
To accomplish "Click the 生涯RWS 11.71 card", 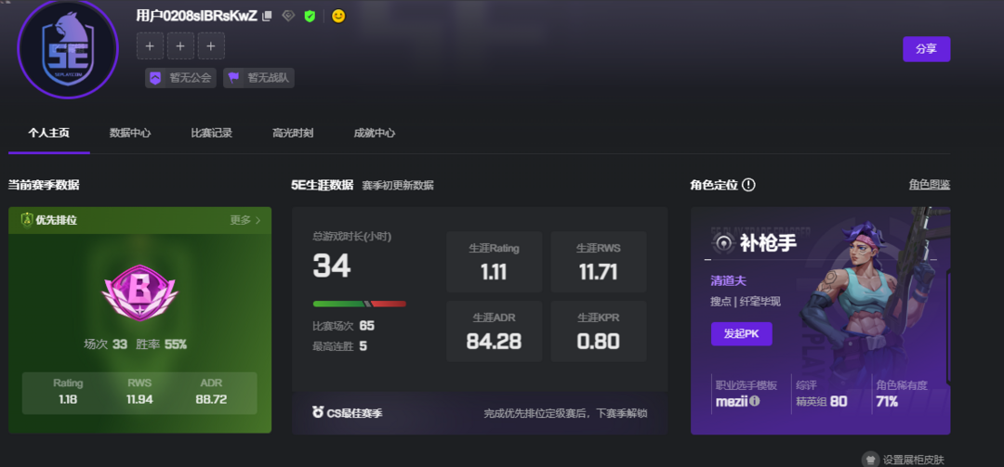I will 599,262.
